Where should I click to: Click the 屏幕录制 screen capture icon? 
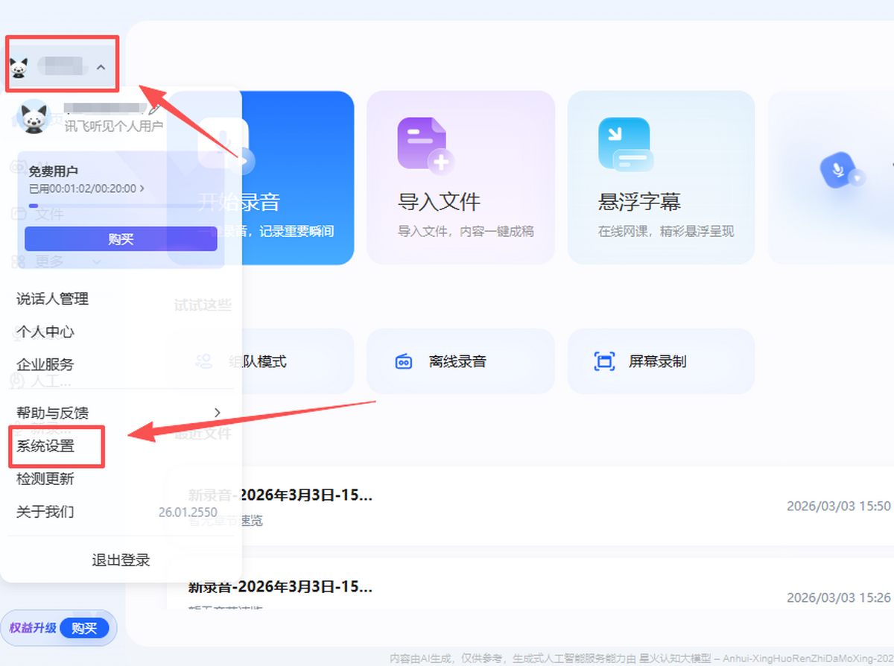pyautogui.click(x=603, y=362)
